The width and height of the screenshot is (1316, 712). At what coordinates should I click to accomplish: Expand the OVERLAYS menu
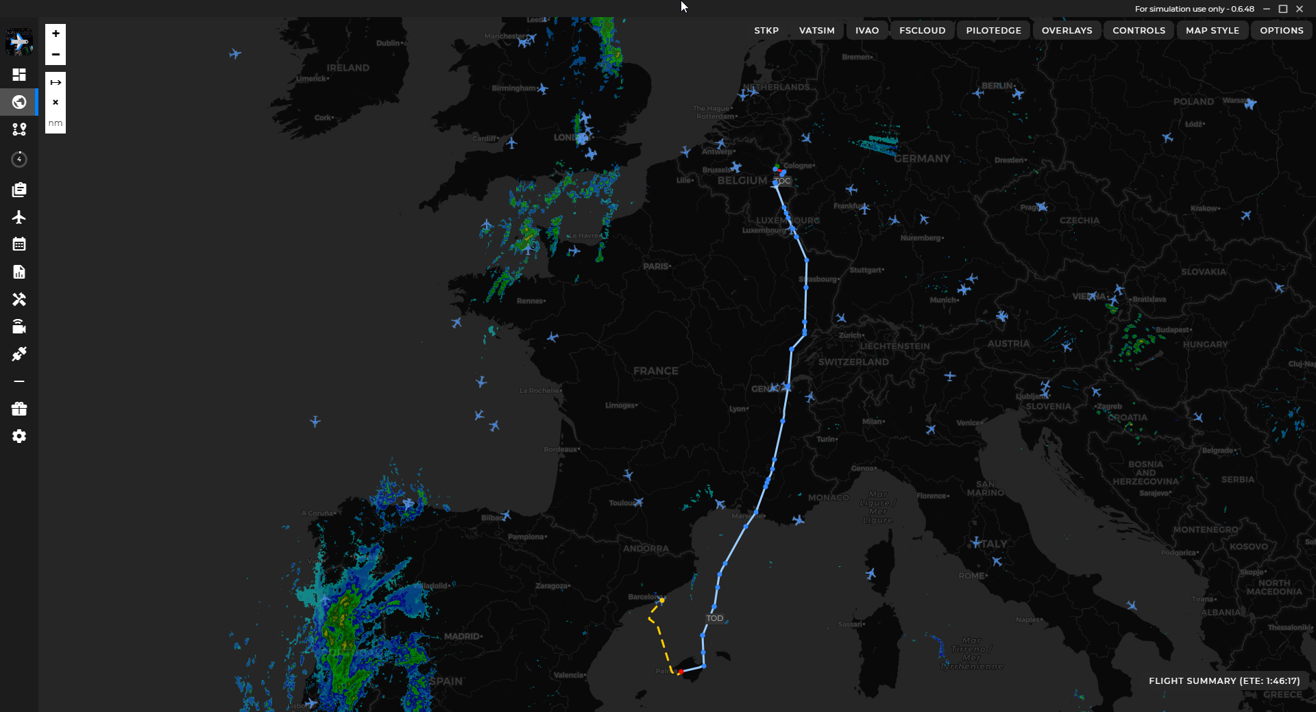(x=1067, y=30)
